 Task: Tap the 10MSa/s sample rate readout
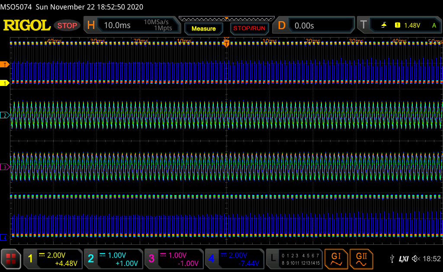156,22
